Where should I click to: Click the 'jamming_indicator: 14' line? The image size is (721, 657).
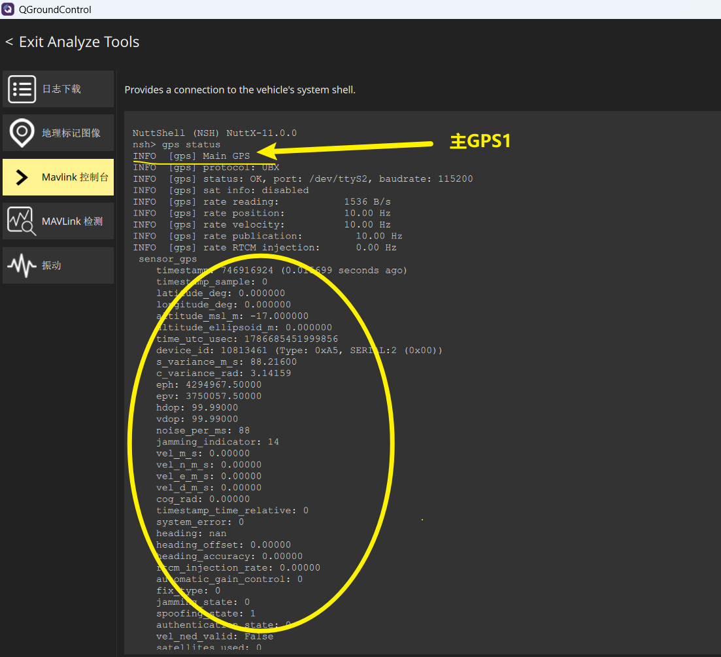pyautogui.click(x=218, y=442)
